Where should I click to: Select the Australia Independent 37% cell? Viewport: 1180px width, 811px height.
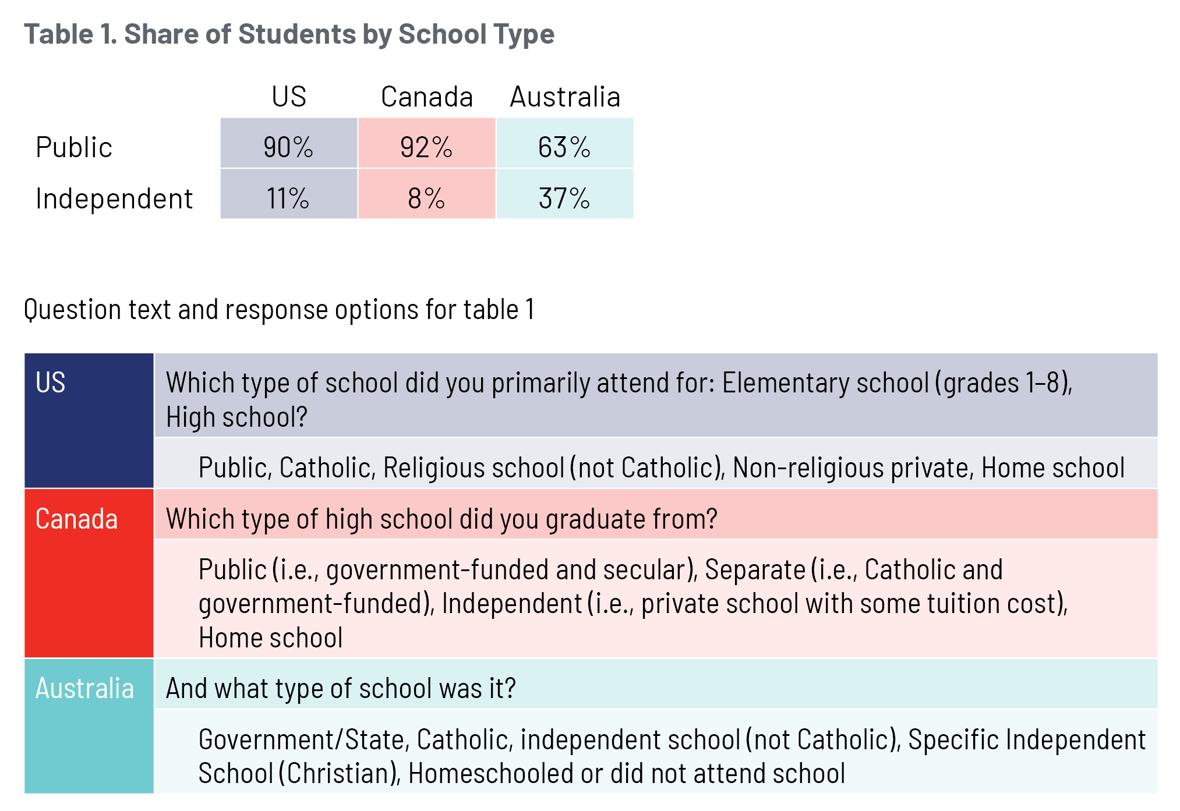(564, 197)
